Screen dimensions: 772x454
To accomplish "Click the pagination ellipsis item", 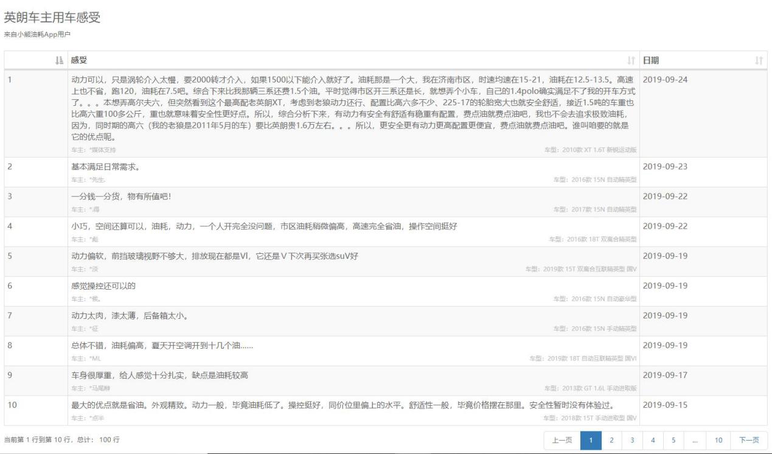I will coord(695,440).
